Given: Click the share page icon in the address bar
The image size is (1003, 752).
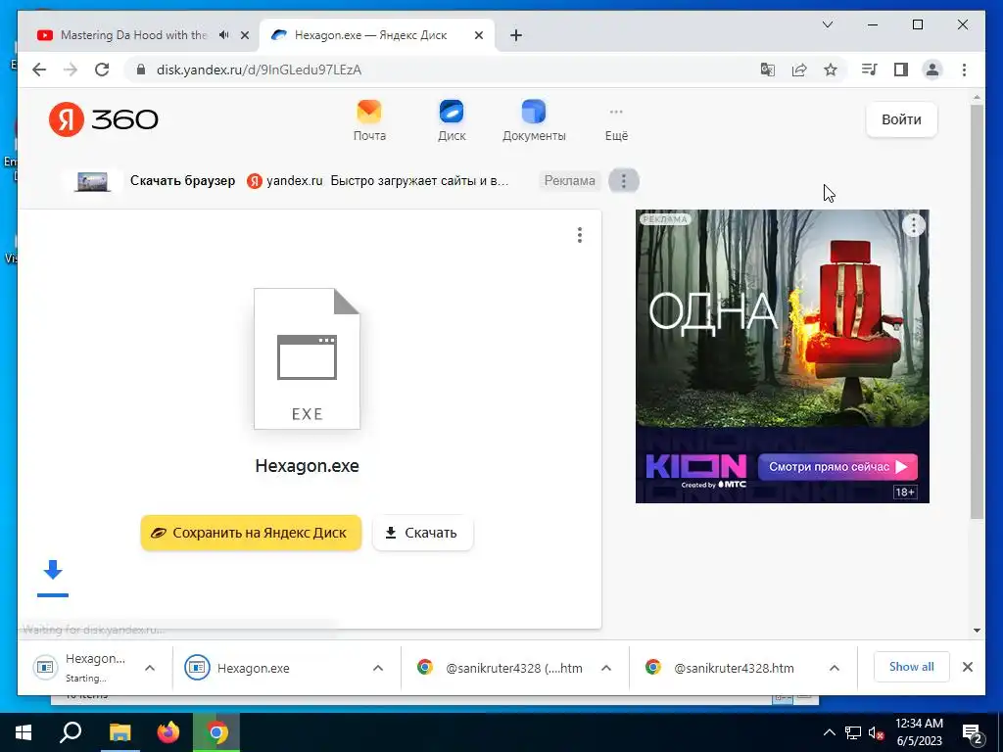Looking at the screenshot, I should (x=799, y=70).
